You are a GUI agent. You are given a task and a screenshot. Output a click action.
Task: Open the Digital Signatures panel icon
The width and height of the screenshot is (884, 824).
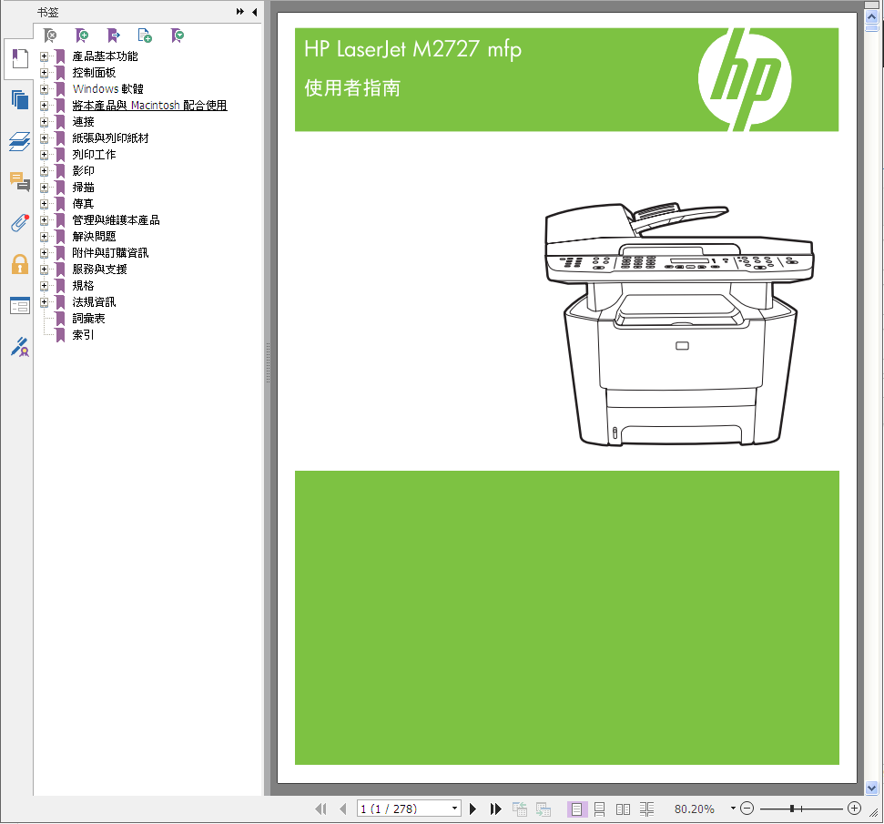tap(20, 347)
